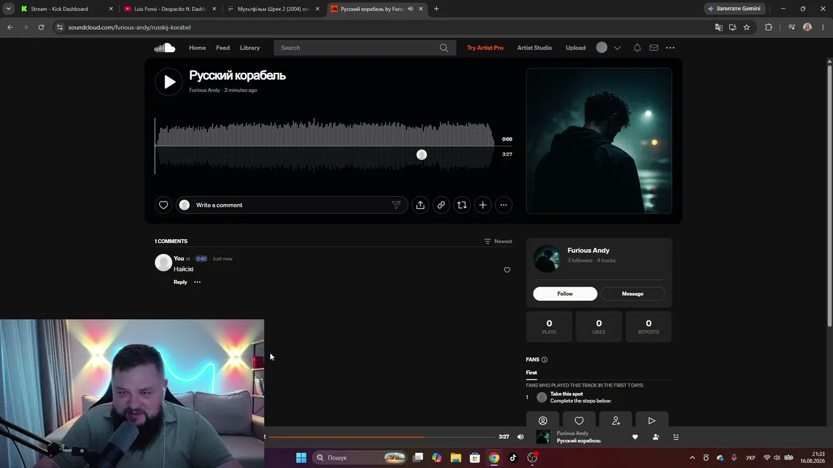Expand the user profile menu chevron
This screenshot has width=833, height=468.
tap(617, 47)
